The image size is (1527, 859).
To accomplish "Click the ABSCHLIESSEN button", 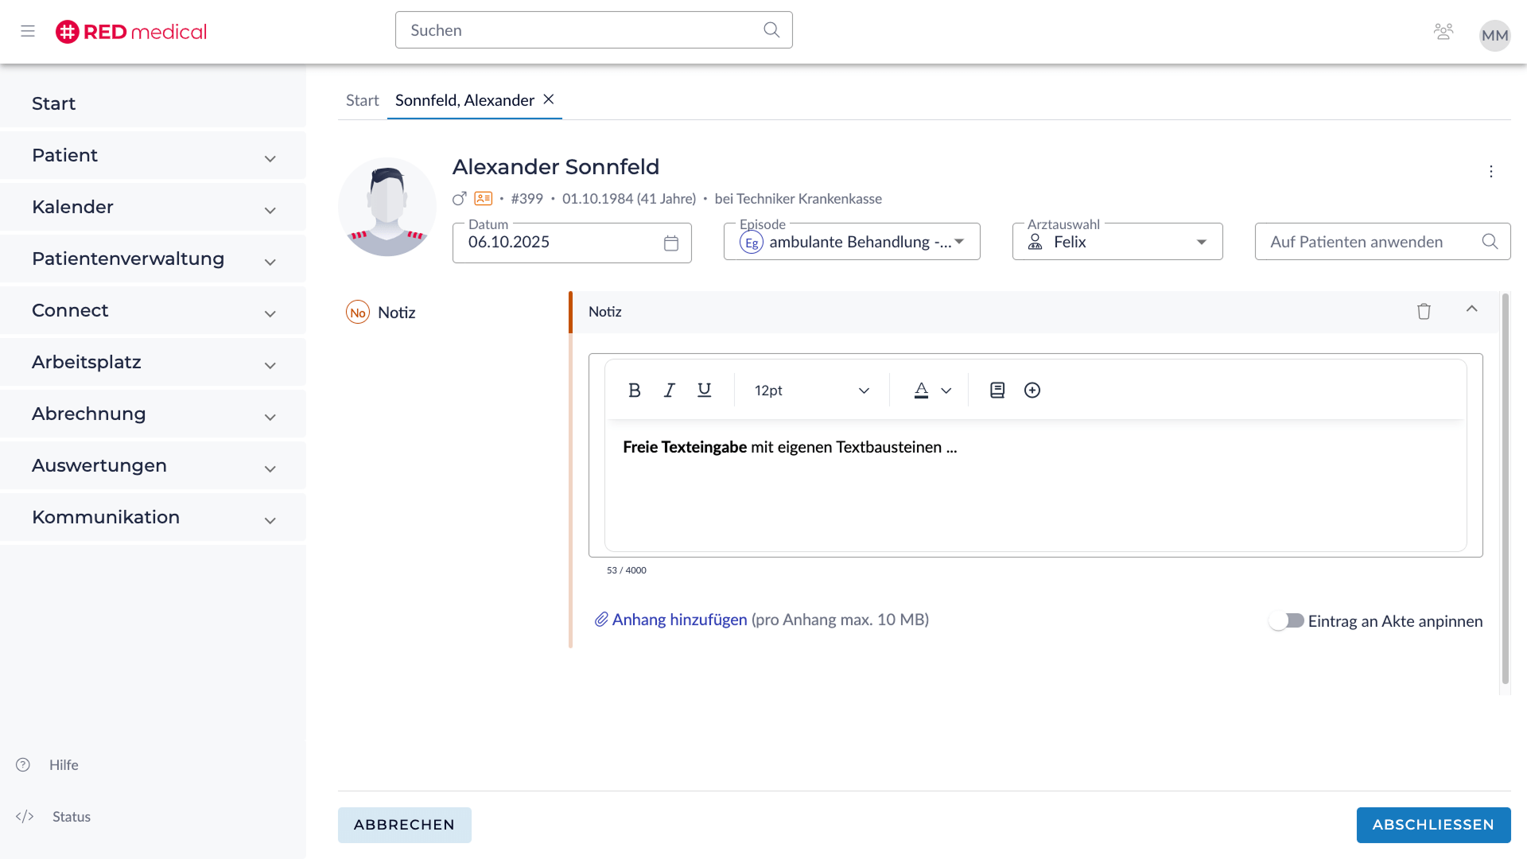I will click(x=1433, y=825).
